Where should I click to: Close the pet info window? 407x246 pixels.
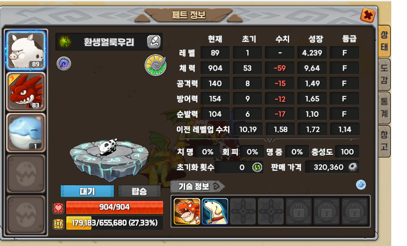tap(367, 15)
